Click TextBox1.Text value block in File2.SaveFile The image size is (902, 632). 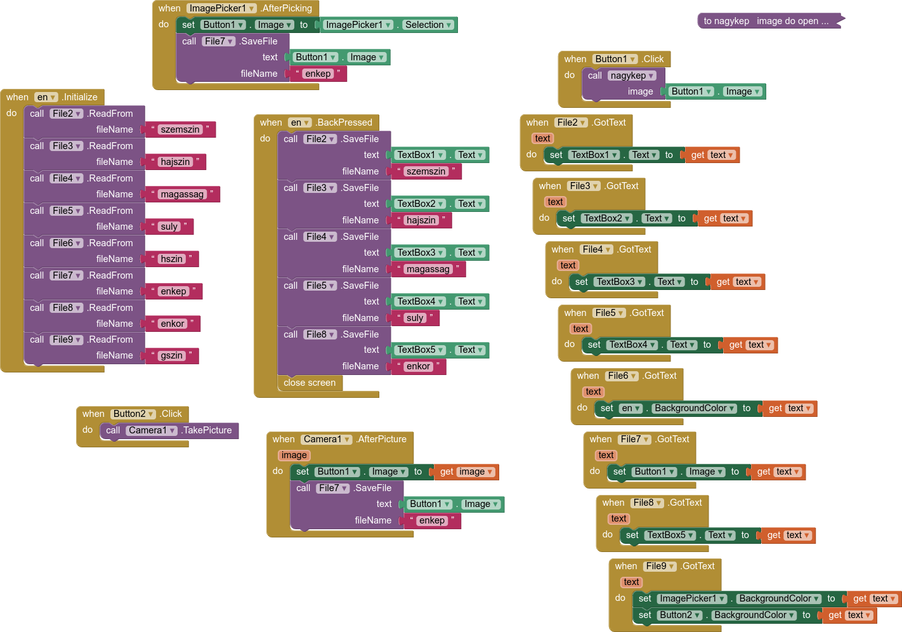click(x=440, y=155)
